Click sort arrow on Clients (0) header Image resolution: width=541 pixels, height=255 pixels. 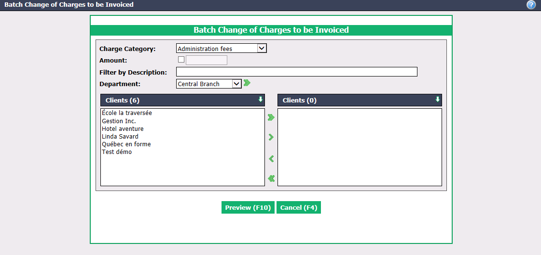point(438,100)
